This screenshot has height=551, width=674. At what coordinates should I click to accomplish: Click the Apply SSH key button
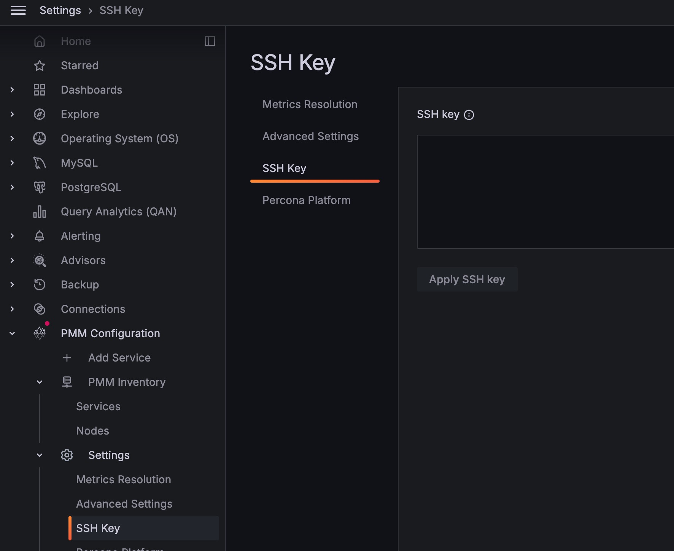tap(467, 279)
